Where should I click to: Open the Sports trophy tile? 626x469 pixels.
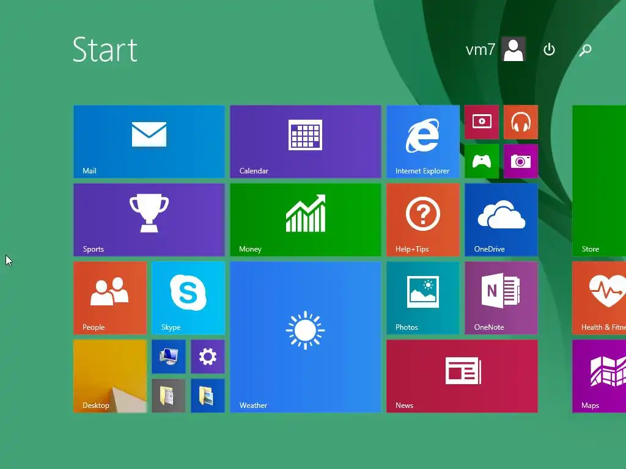coord(149,220)
